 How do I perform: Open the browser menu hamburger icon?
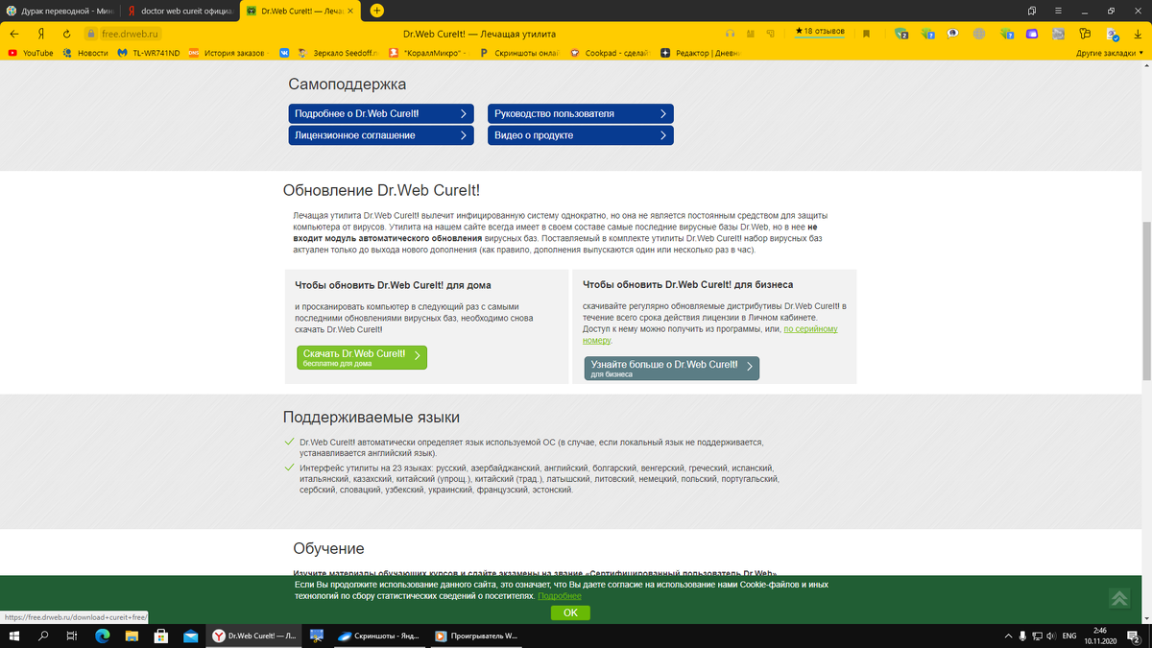(1058, 11)
